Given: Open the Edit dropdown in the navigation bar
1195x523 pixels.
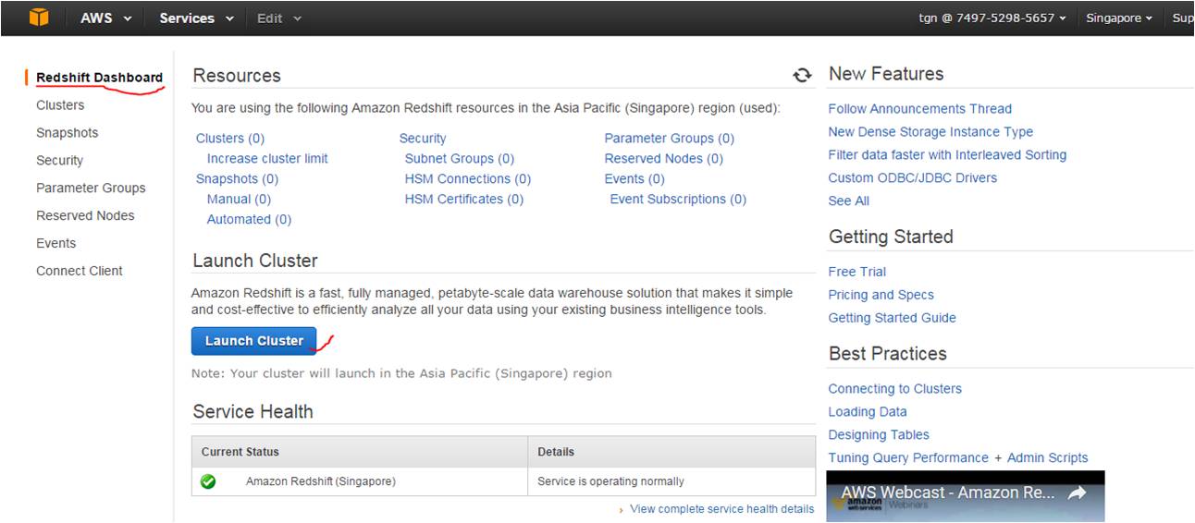Looking at the screenshot, I should coord(278,18).
